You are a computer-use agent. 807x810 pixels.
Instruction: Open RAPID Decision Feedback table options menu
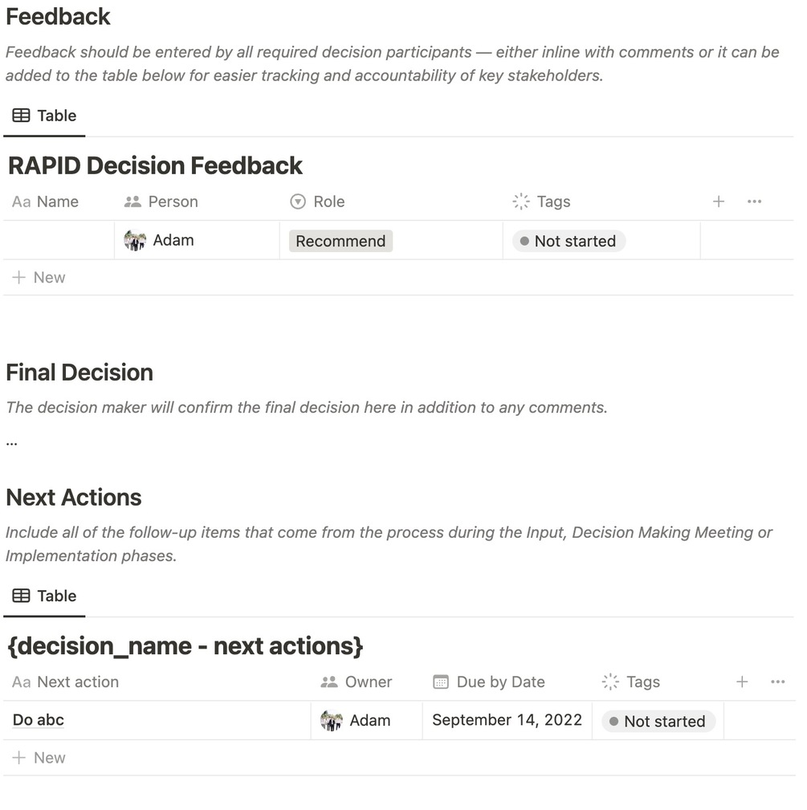click(x=754, y=201)
